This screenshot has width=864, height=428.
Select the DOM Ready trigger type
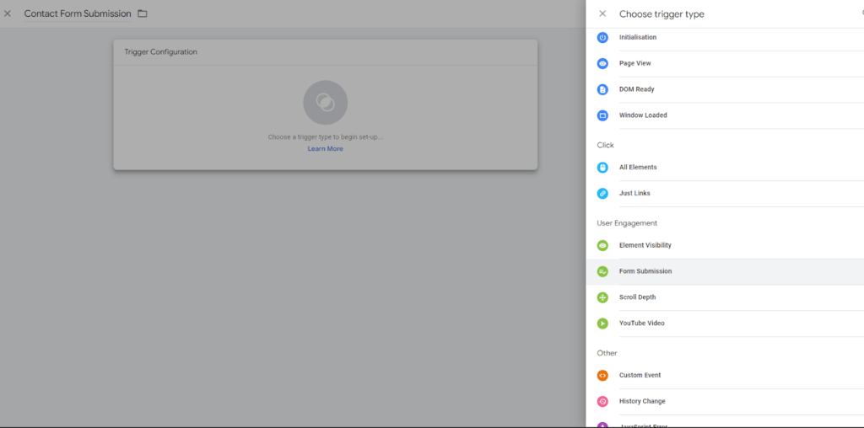coord(725,89)
